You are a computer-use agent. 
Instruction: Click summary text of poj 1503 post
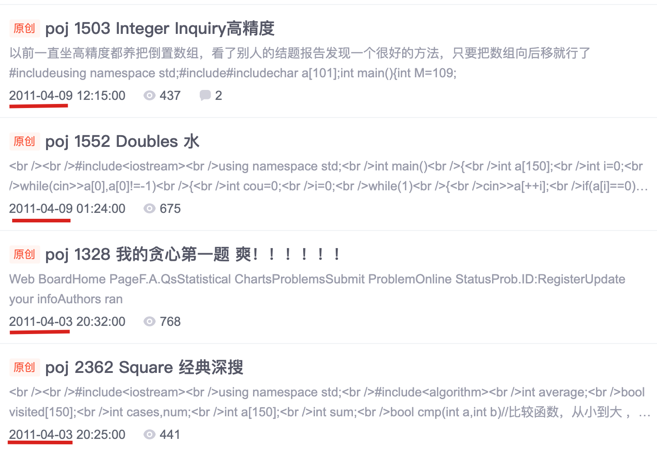[300, 63]
